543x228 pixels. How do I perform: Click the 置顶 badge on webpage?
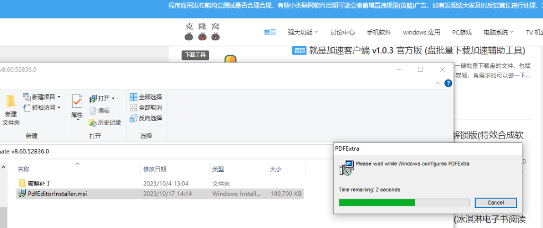point(299,50)
